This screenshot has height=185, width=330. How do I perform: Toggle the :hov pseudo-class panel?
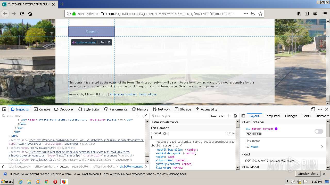click(x=213, y=116)
